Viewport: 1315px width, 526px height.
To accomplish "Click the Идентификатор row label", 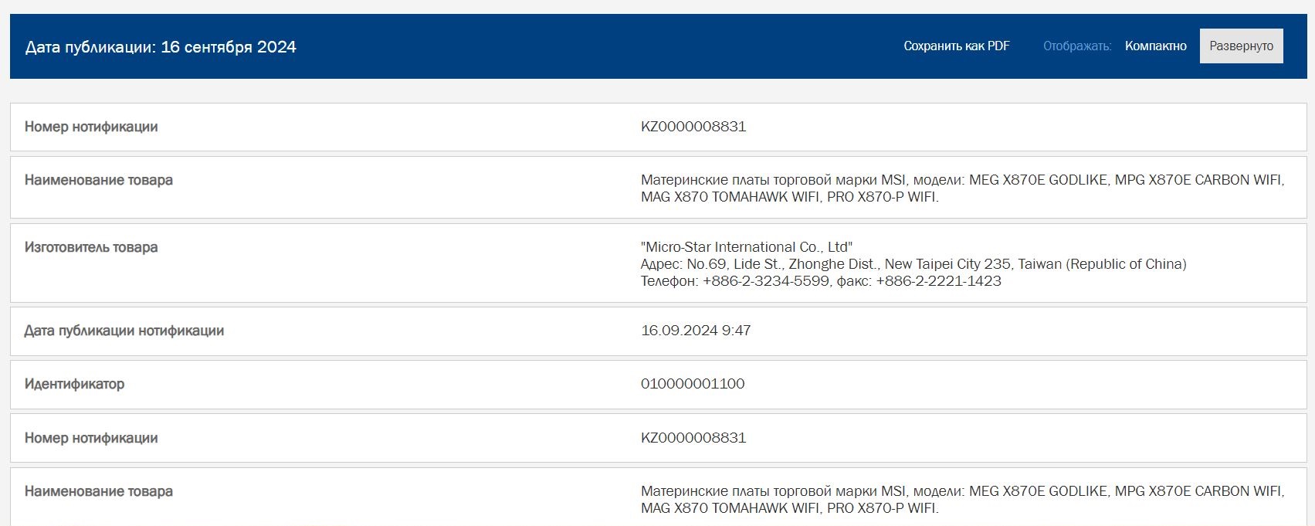I will (x=74, y=384).
